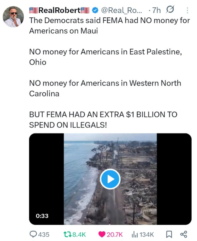The image size is (197, 241).
Task: Click the 20.7K likes count
Action: tap(115, 234)
